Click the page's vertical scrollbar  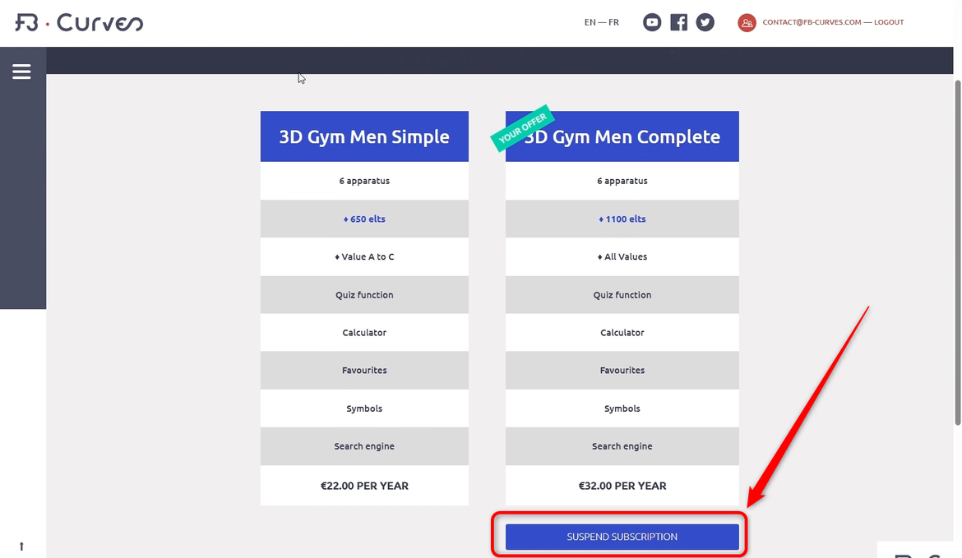957,247
